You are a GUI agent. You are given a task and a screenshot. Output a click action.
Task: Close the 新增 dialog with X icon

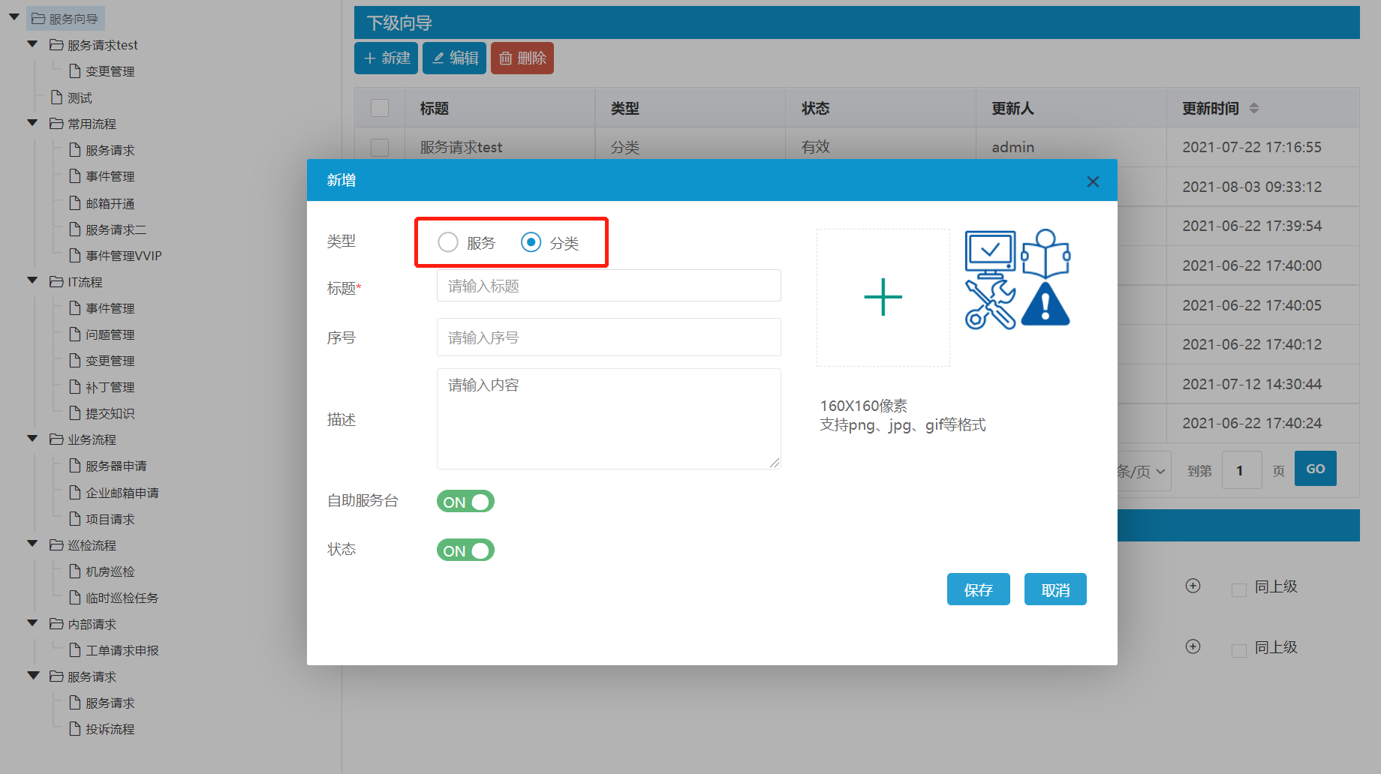click(x=1092, y=181)
